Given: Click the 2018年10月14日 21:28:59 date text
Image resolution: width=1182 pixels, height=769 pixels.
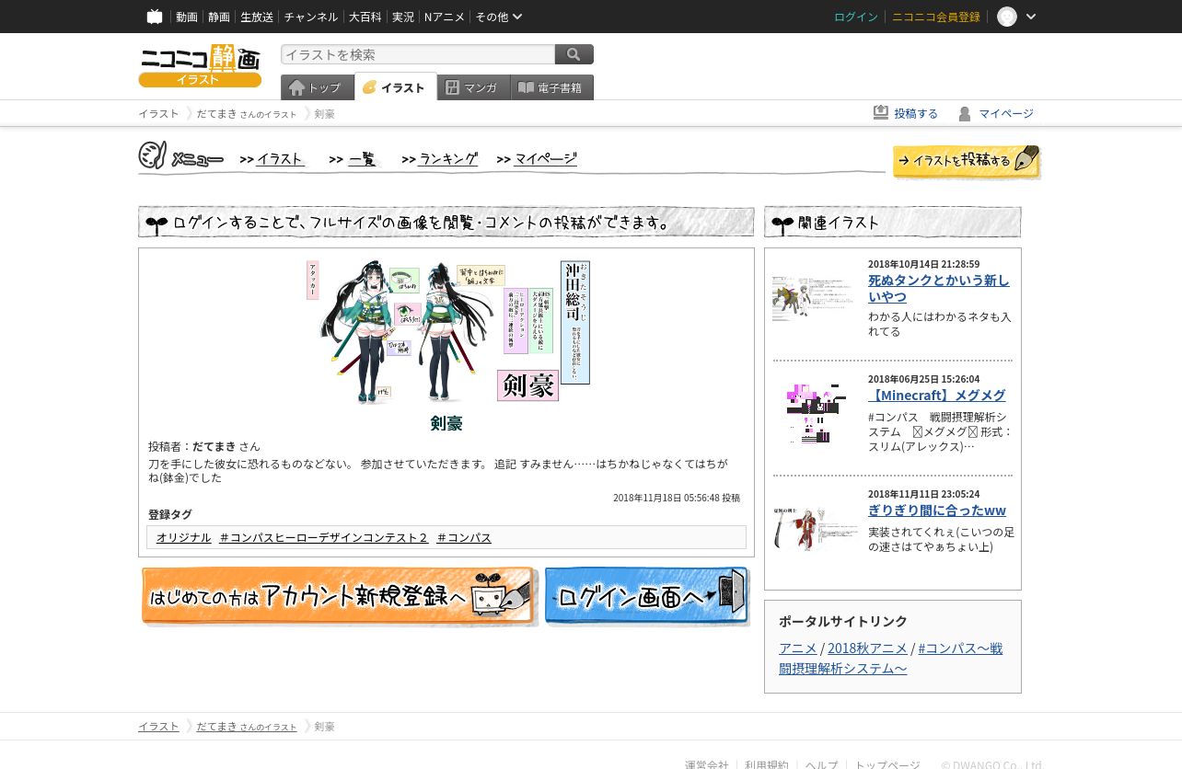Looking at the screenshot, I should tap(923, 264).
